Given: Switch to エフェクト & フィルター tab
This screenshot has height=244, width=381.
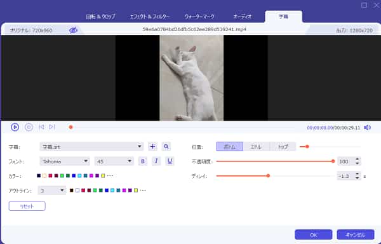Looking at the screenshot, I should click(x=150, y=17).
